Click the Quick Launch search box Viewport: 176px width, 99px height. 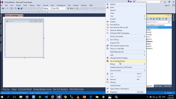[x=149, y=2]
